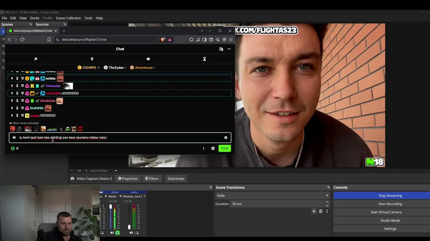Toggle the Brave sidebar panel icon

click(x=205, y=39)
